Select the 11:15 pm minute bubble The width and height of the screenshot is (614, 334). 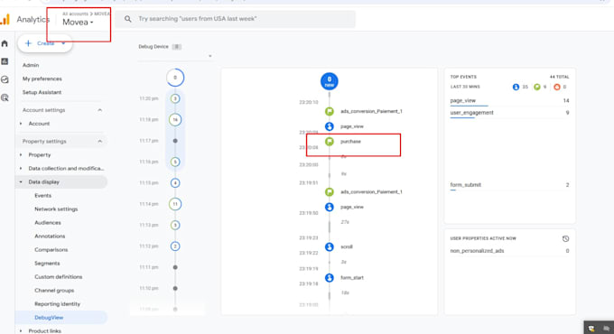[x=175, y=183]
